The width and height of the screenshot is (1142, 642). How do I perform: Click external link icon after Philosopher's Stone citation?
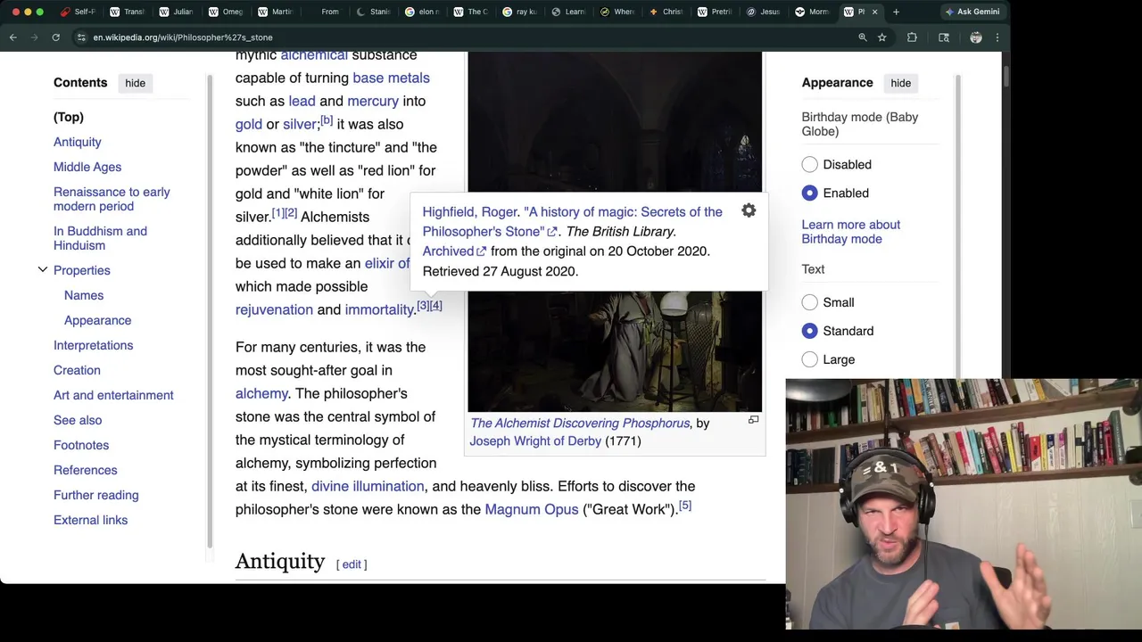coord(551,232)
